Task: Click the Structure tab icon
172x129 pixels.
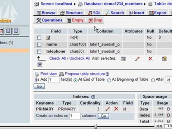Action: click(62, 13)
